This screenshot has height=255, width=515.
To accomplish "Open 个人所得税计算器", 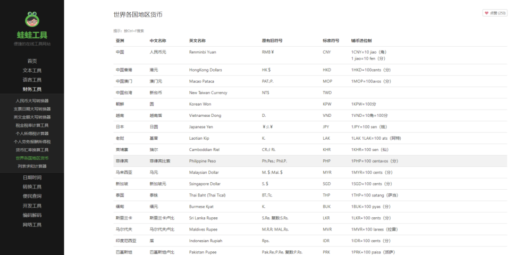I will click(32, 133).
